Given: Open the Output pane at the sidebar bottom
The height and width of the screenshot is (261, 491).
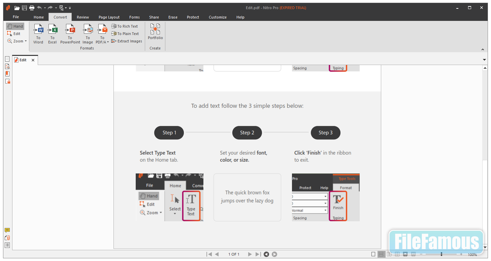Looking at the screenshot, I should tap(7, 245).
